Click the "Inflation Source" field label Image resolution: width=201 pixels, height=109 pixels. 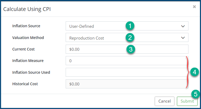pos(26,26)
